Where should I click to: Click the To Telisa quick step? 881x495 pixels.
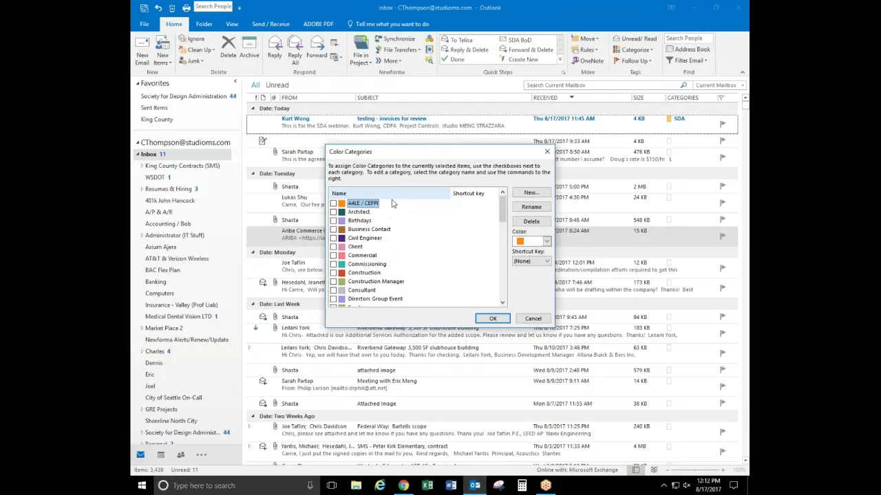point(456,40)
